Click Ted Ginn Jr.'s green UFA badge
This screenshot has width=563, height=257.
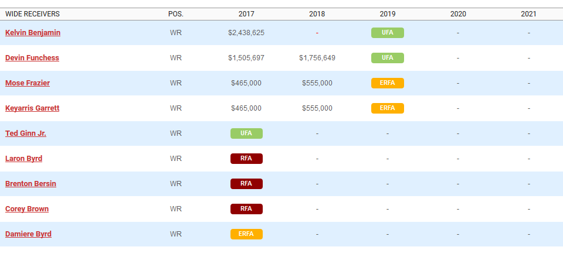(246, 133)
